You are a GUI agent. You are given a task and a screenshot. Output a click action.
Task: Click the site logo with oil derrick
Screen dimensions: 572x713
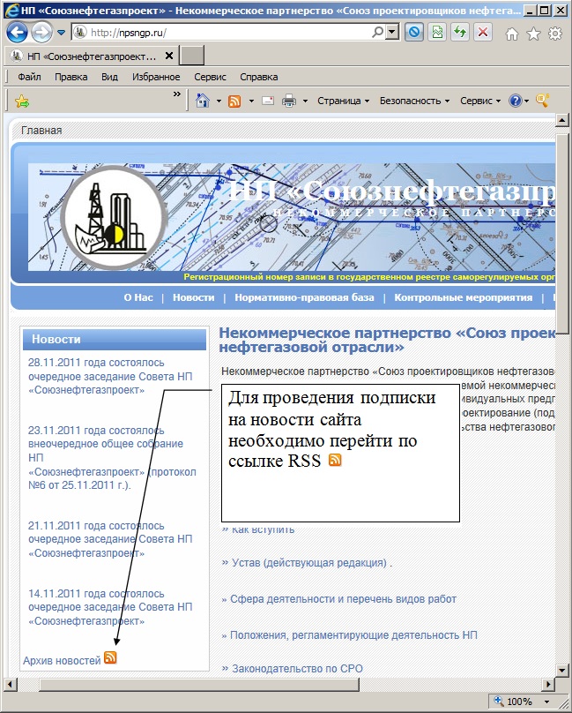pyautogui.click(x=113, y=218)
